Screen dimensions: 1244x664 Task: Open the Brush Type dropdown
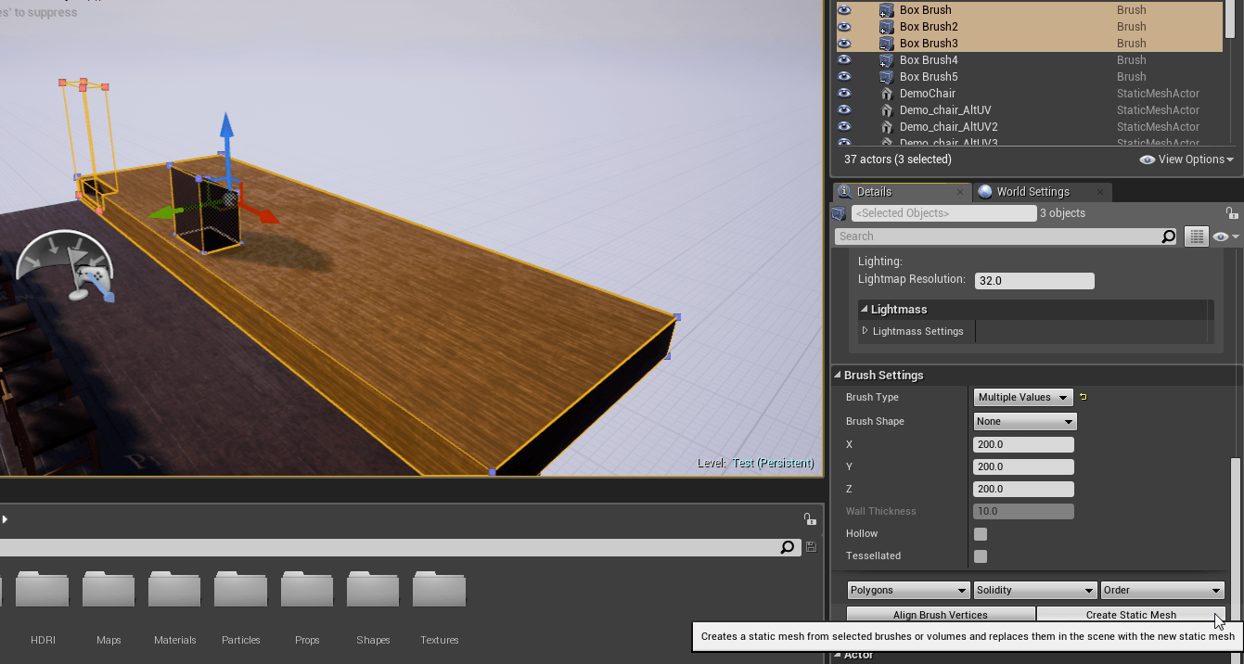click(1022, 398)
